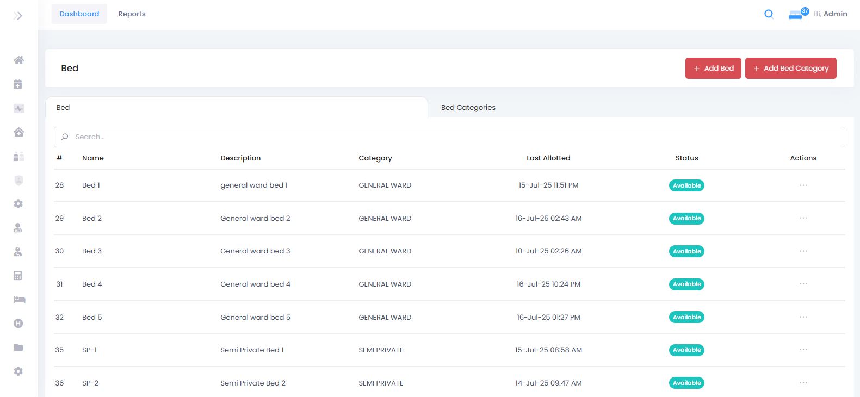Select the Bed tab
The height and width of the screenshot is (397, 860).
237,107
